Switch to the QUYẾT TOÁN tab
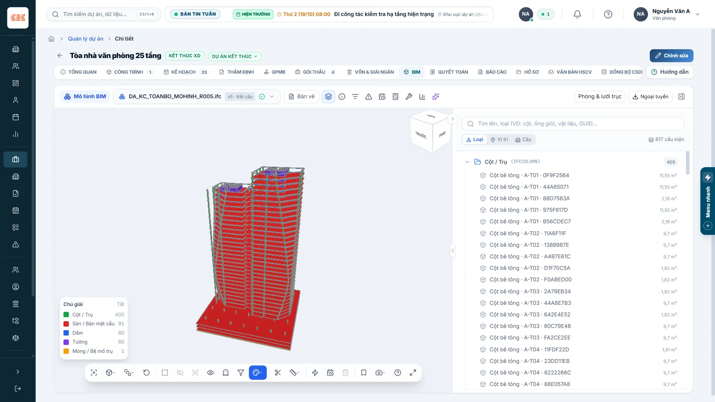Screen dimensions: 715x402 tap(449, 72)
